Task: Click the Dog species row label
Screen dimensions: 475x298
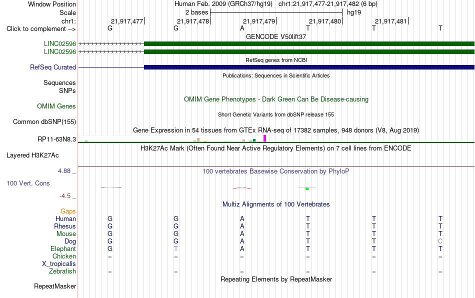Action: point(70,241)
